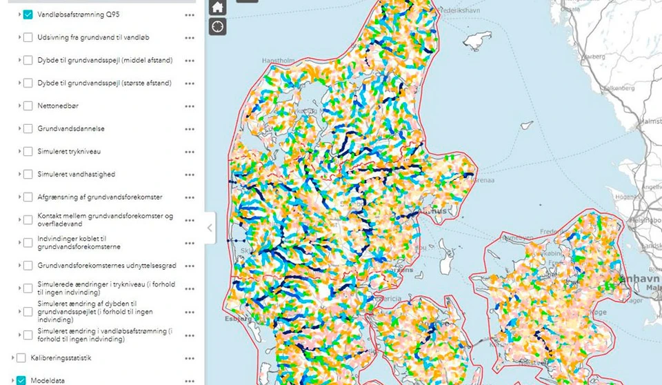Image resolution: width=662 pixels, height=385 pixels.
Task: Enable Udsivning fra grundvand til vandløb layer
Action: pos(28,37)
